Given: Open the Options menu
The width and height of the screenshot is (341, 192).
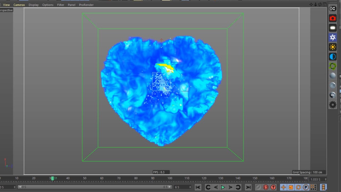Looking at the screenshot, I should coord(48,5).
